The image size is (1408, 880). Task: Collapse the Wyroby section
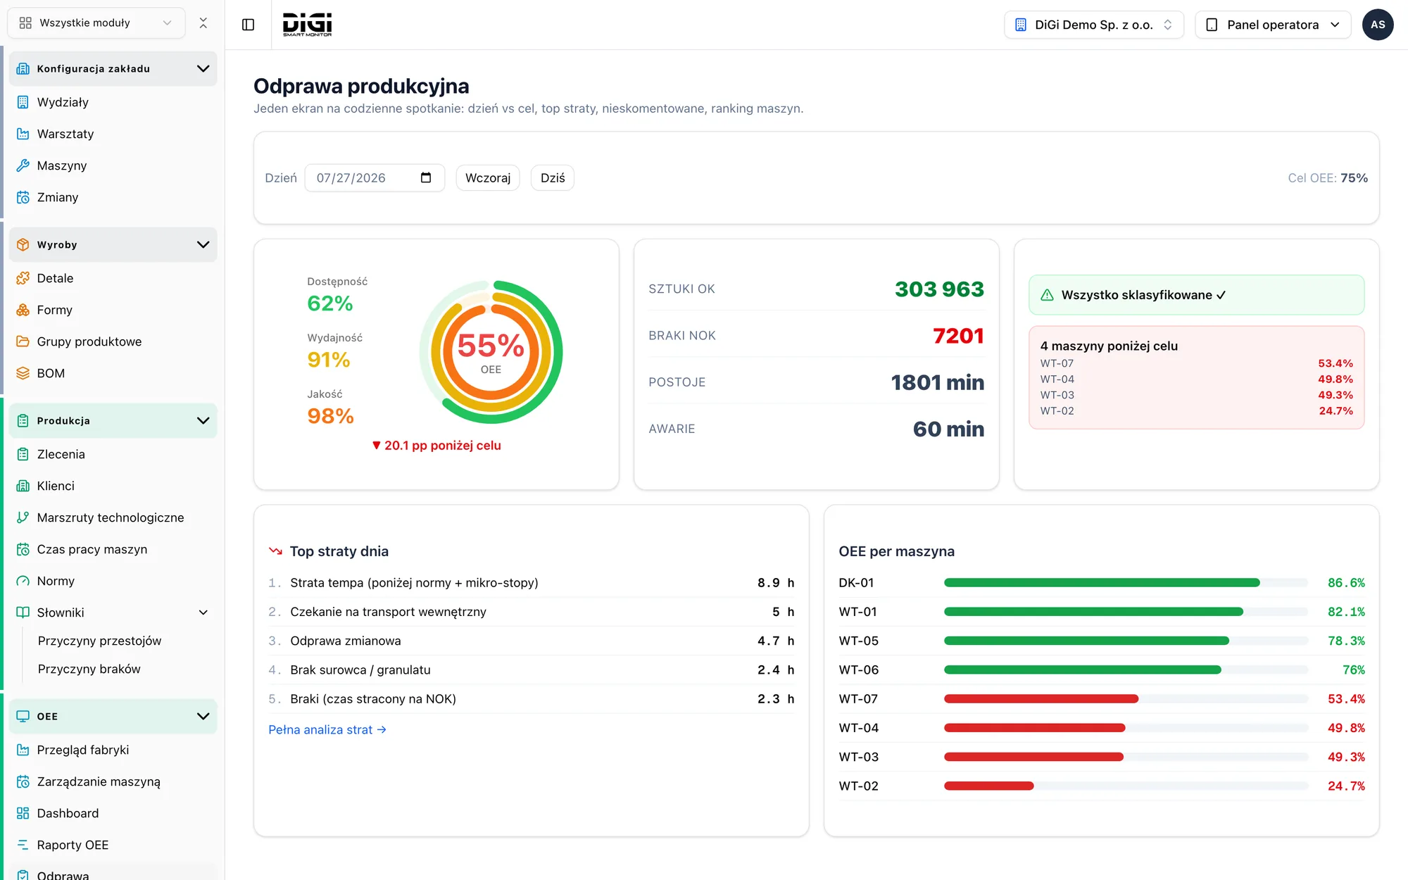(203, 244)
